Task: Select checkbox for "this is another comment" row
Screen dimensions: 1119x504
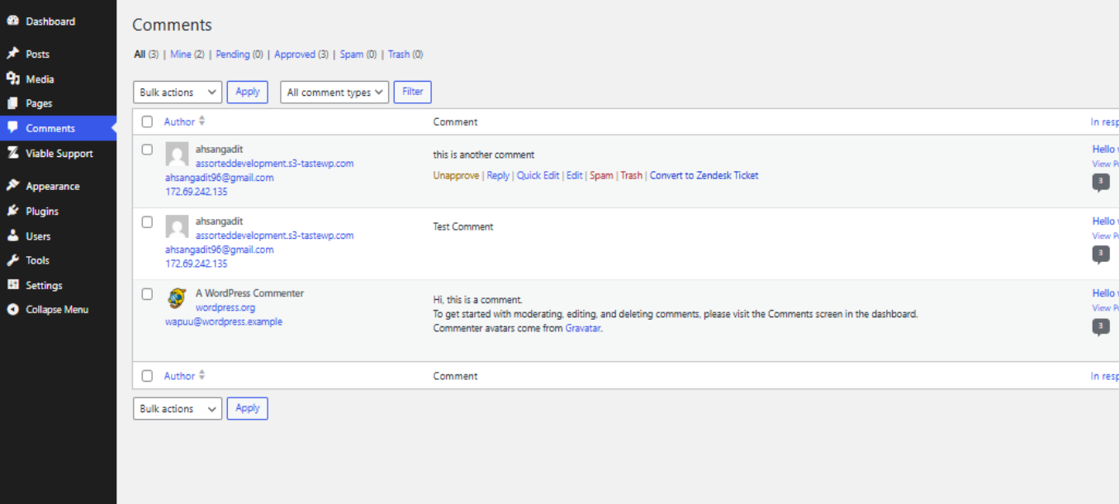Action: coord(147,150)
